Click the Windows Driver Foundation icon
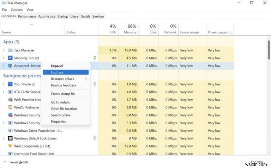The image size is (271, 168). tap(10, 131)
